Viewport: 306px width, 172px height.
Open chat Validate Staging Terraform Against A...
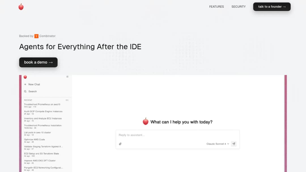(x=43, y=147)
